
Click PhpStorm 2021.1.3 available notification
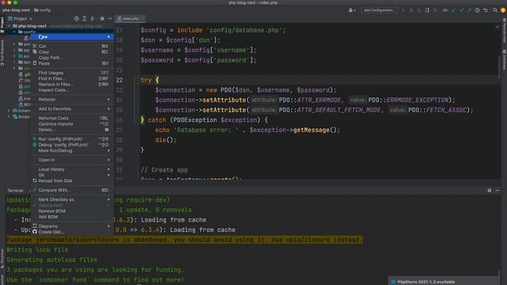426,282
